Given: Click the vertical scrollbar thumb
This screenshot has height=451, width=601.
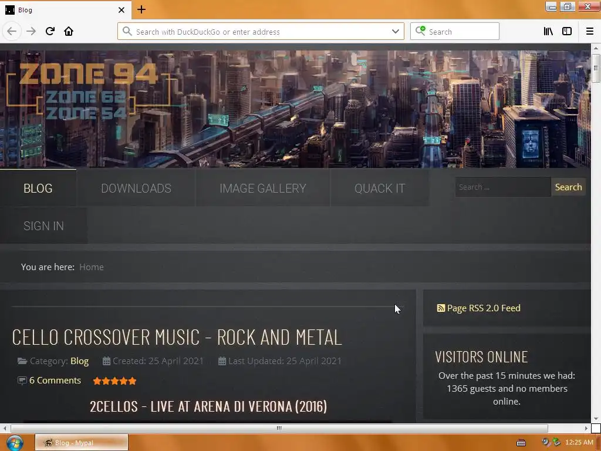Looking at the screenshot, I should click(x=596, y=68).
